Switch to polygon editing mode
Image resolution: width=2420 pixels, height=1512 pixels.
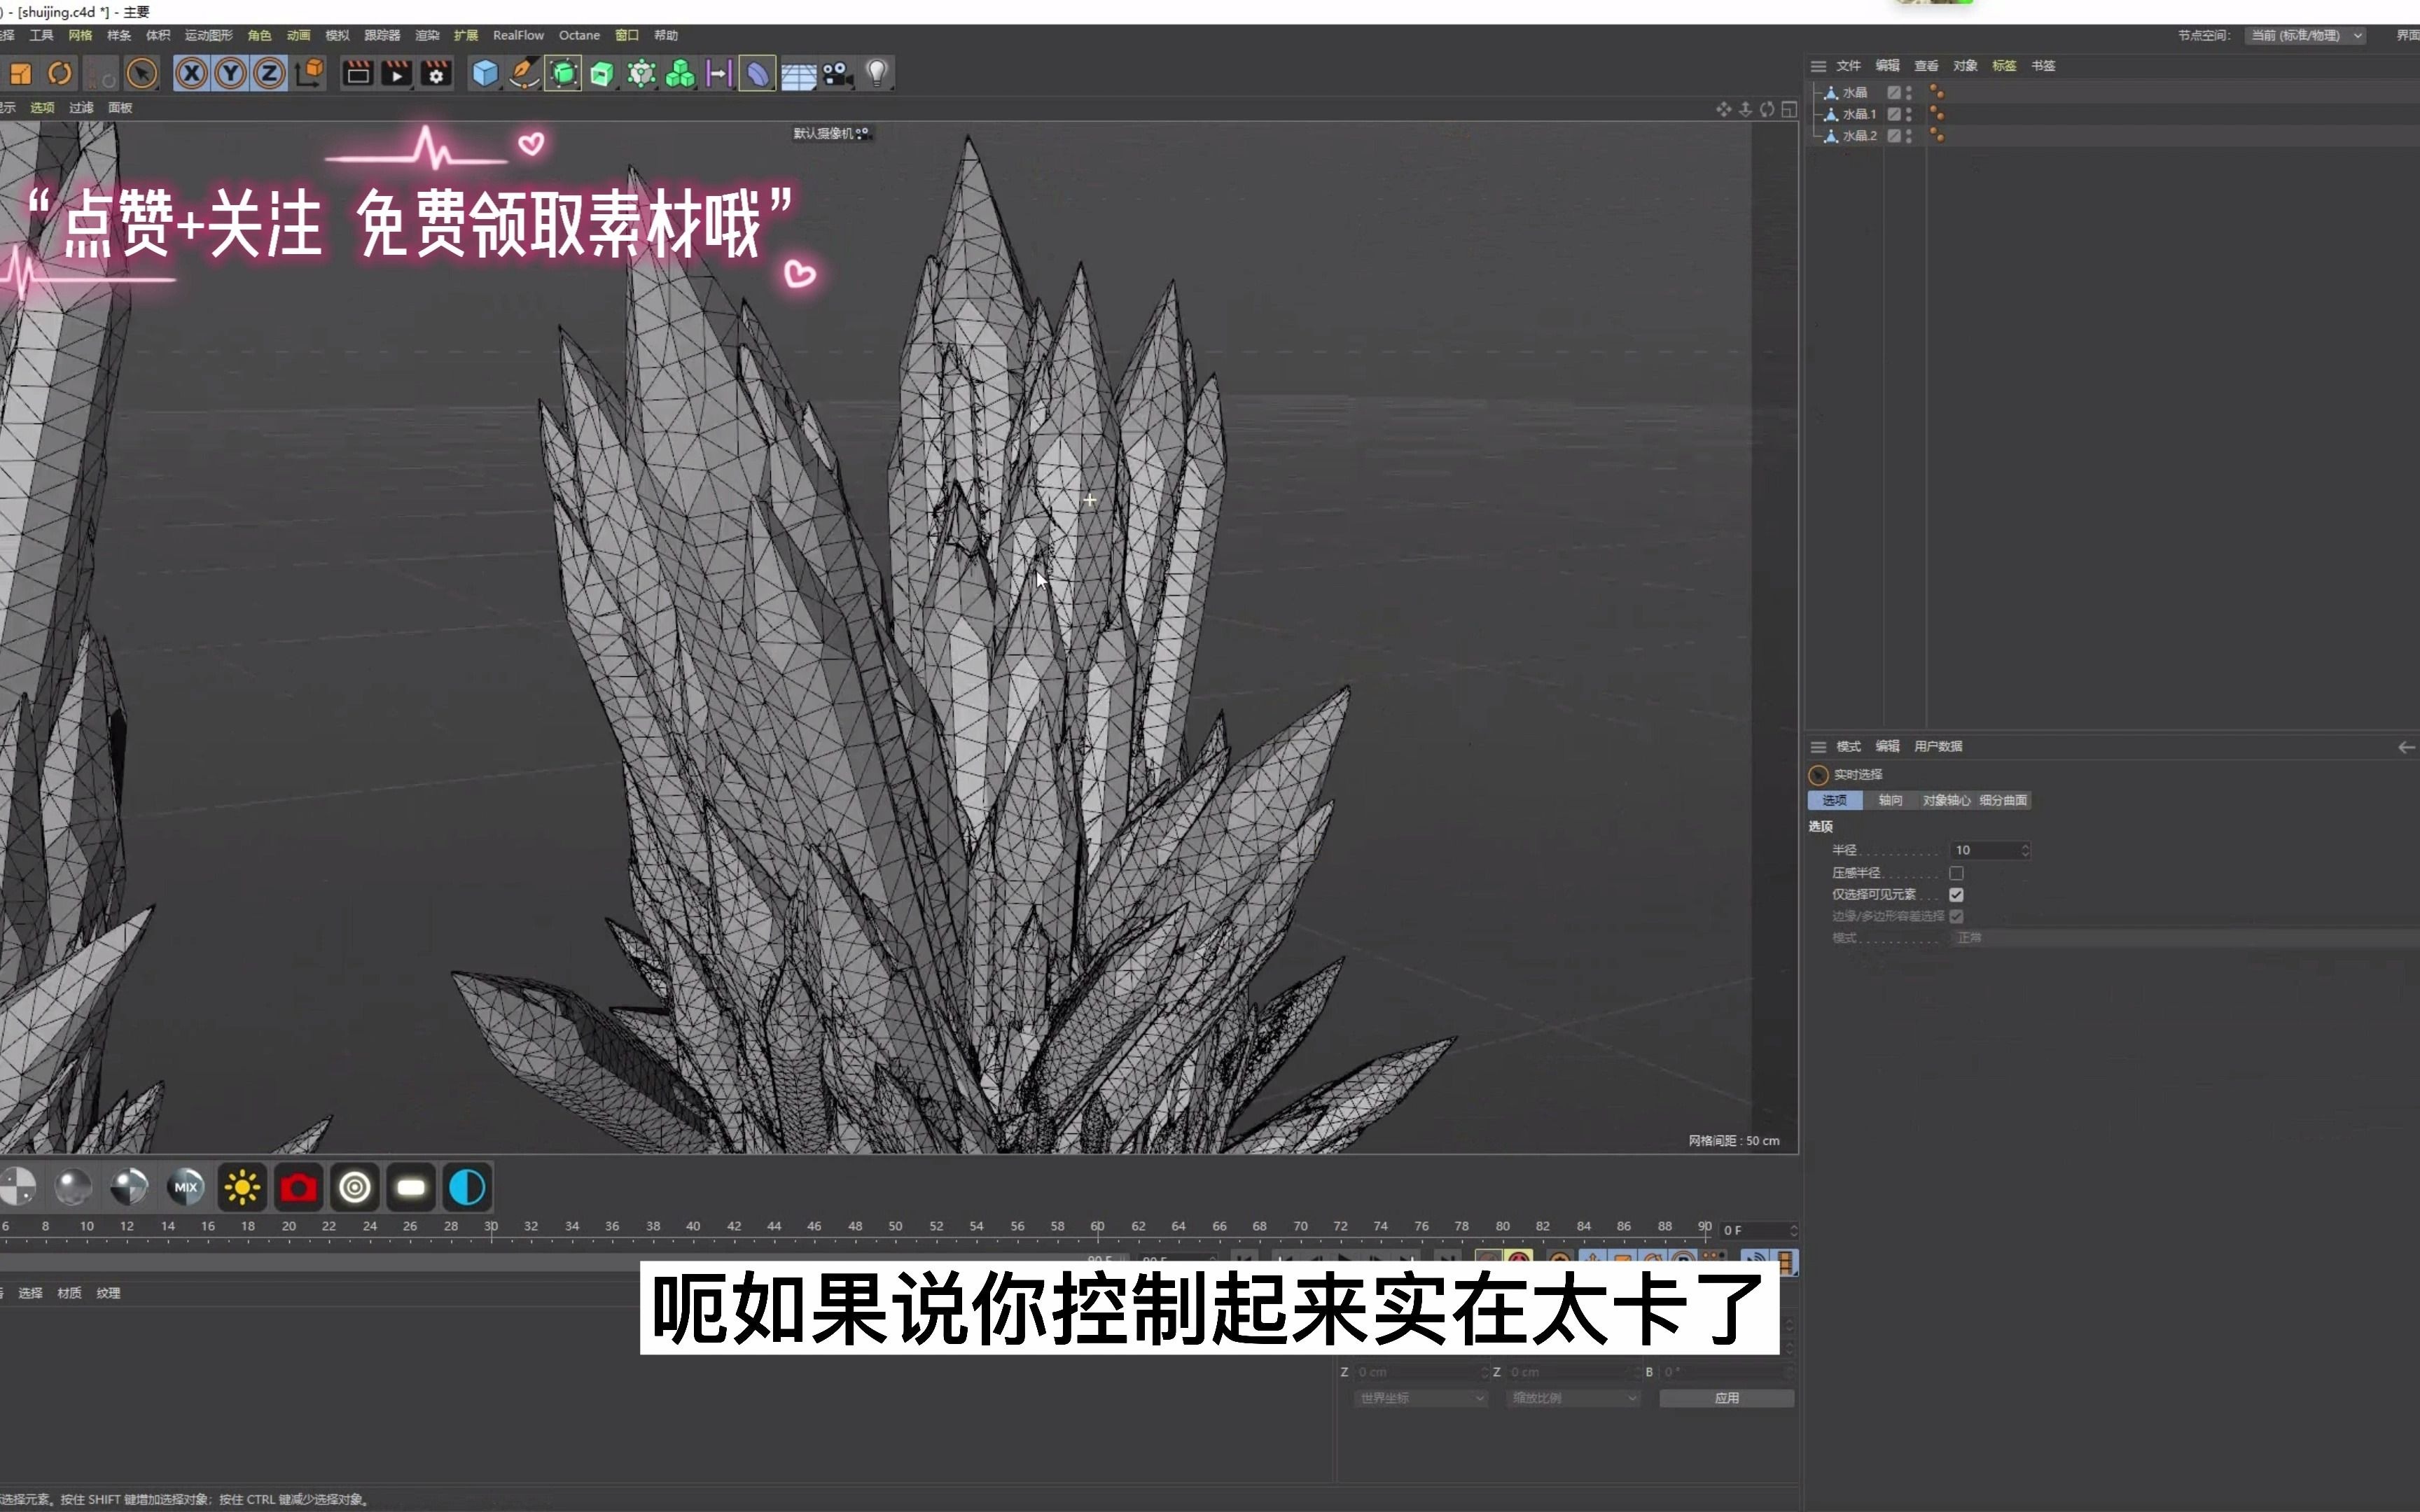(x=602, y=73)
